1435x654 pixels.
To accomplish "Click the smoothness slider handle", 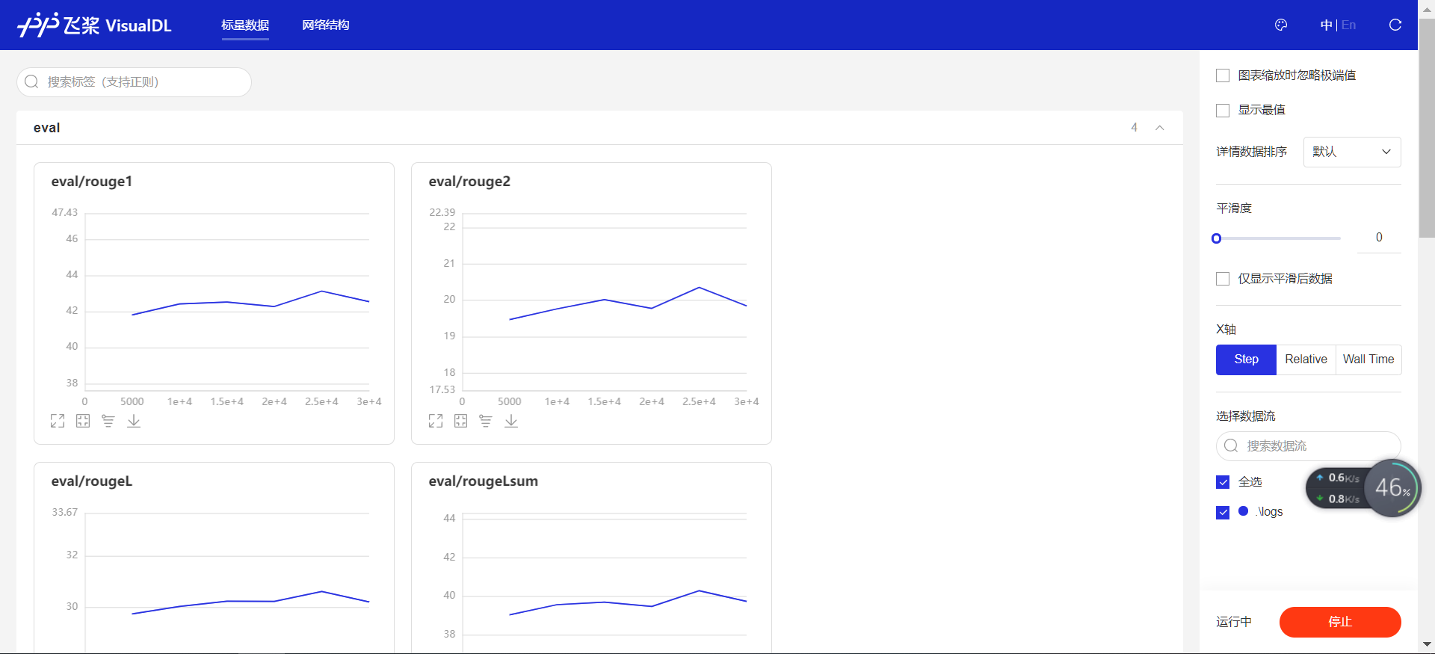I will coord(1216,238).
